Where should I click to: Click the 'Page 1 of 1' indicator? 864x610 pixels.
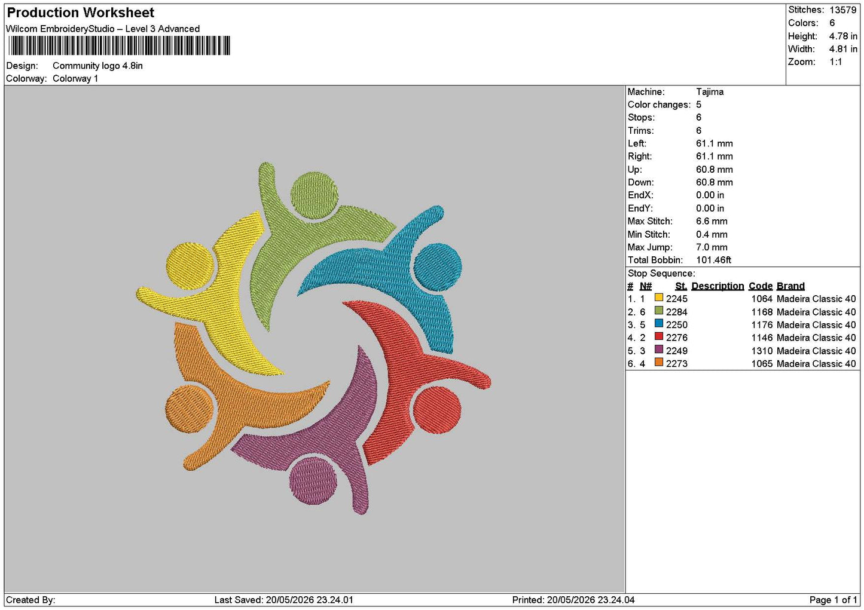[833, 600]
